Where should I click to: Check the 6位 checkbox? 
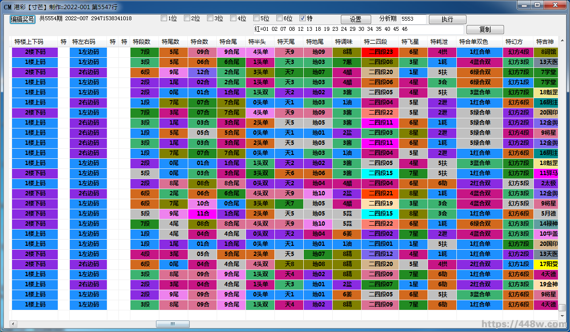point(279,19)
